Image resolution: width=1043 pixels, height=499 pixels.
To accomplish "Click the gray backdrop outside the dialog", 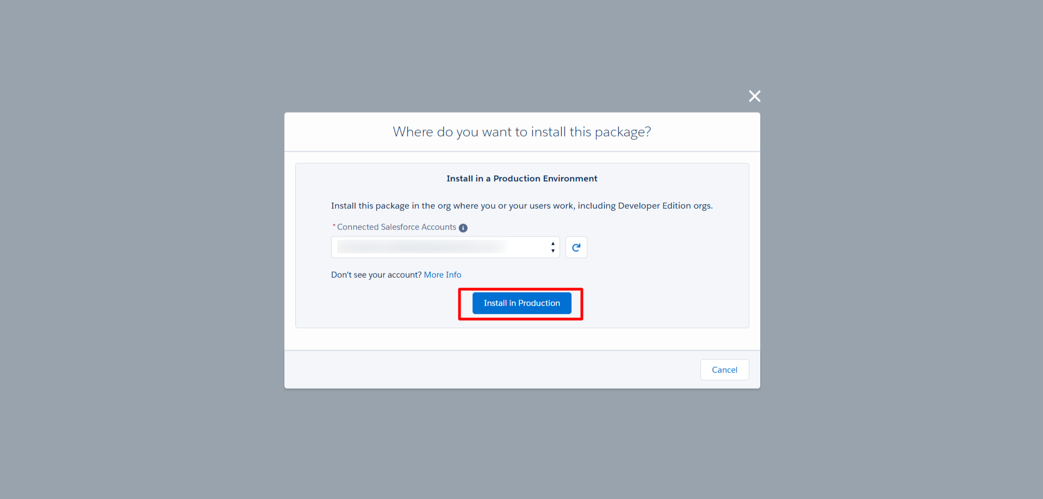I will pos(136,245).
